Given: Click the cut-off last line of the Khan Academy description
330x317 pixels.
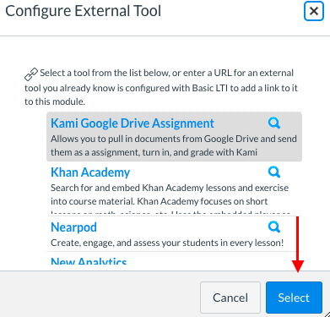Looking at the screenshot, I should pyautogui.click(x=170, y=213).
